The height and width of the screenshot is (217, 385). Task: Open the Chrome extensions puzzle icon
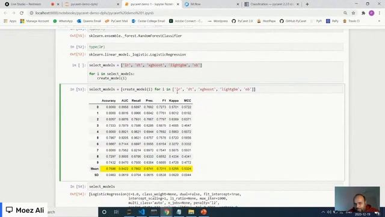pos(363,13)
